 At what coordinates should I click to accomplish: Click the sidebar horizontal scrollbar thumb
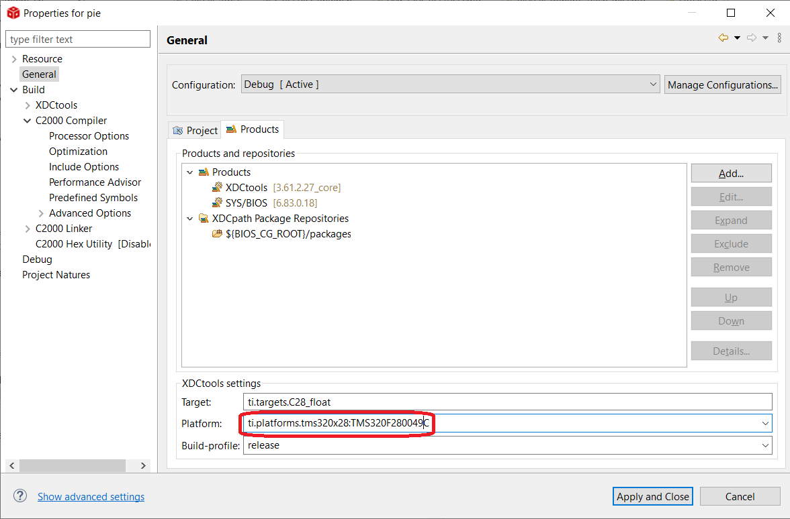coord(72,465)
